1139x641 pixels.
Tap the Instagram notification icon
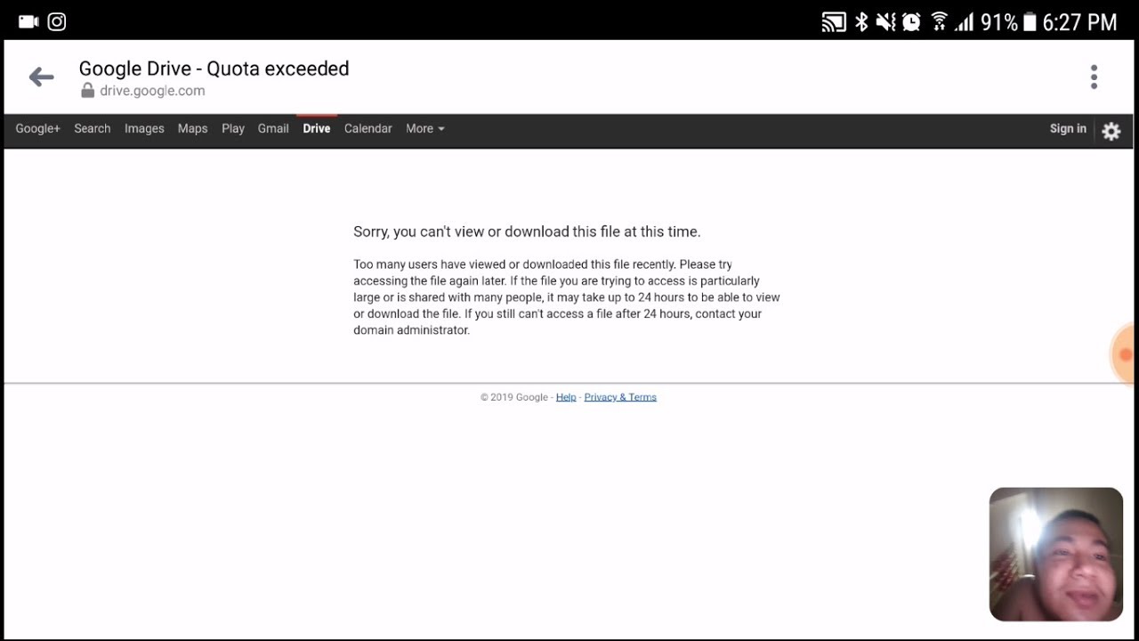[57, 21]
